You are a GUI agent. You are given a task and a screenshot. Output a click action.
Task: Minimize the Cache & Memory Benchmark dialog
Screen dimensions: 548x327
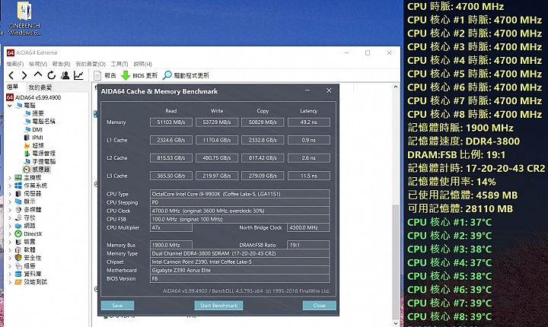click(x=307, y=90)
